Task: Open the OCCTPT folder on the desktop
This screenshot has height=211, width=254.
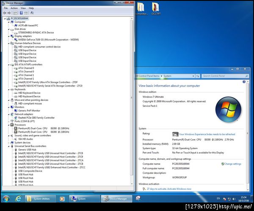Action: 156,8
